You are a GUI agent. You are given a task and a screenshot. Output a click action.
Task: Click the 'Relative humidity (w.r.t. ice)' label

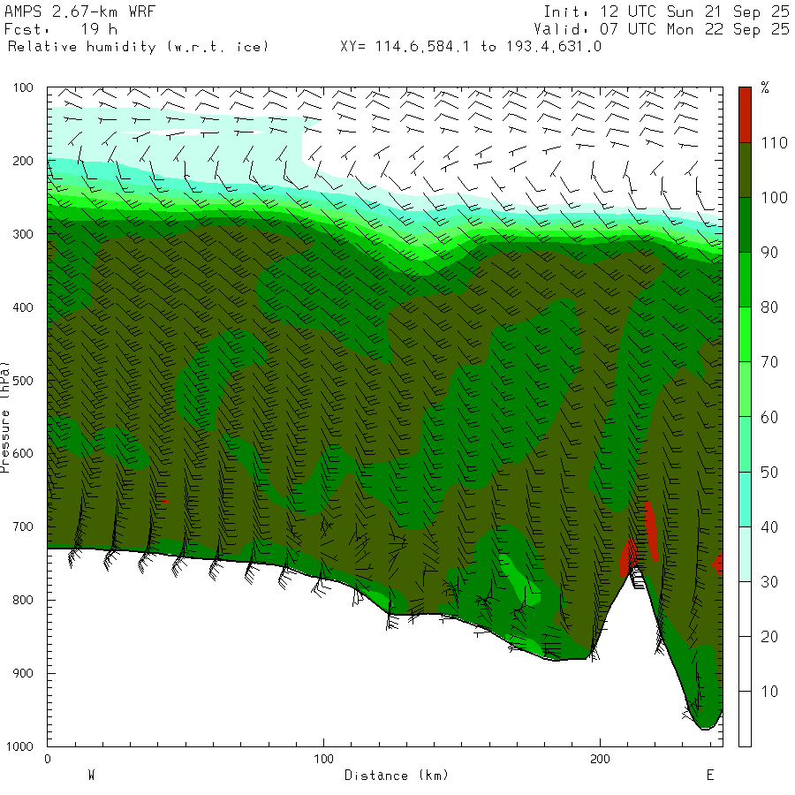[x=138, y=47]
